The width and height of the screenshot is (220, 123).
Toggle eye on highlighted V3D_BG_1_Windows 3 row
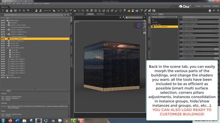(2, 39)
